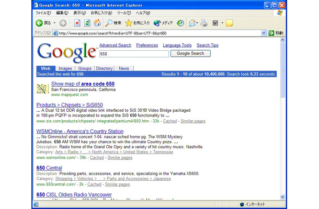319x209 pixels.
Task: Click the green Go arrow button
Action: point(271,33)
